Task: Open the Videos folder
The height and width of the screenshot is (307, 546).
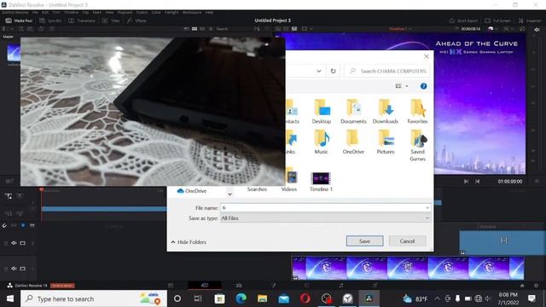Action: [289, 180]
